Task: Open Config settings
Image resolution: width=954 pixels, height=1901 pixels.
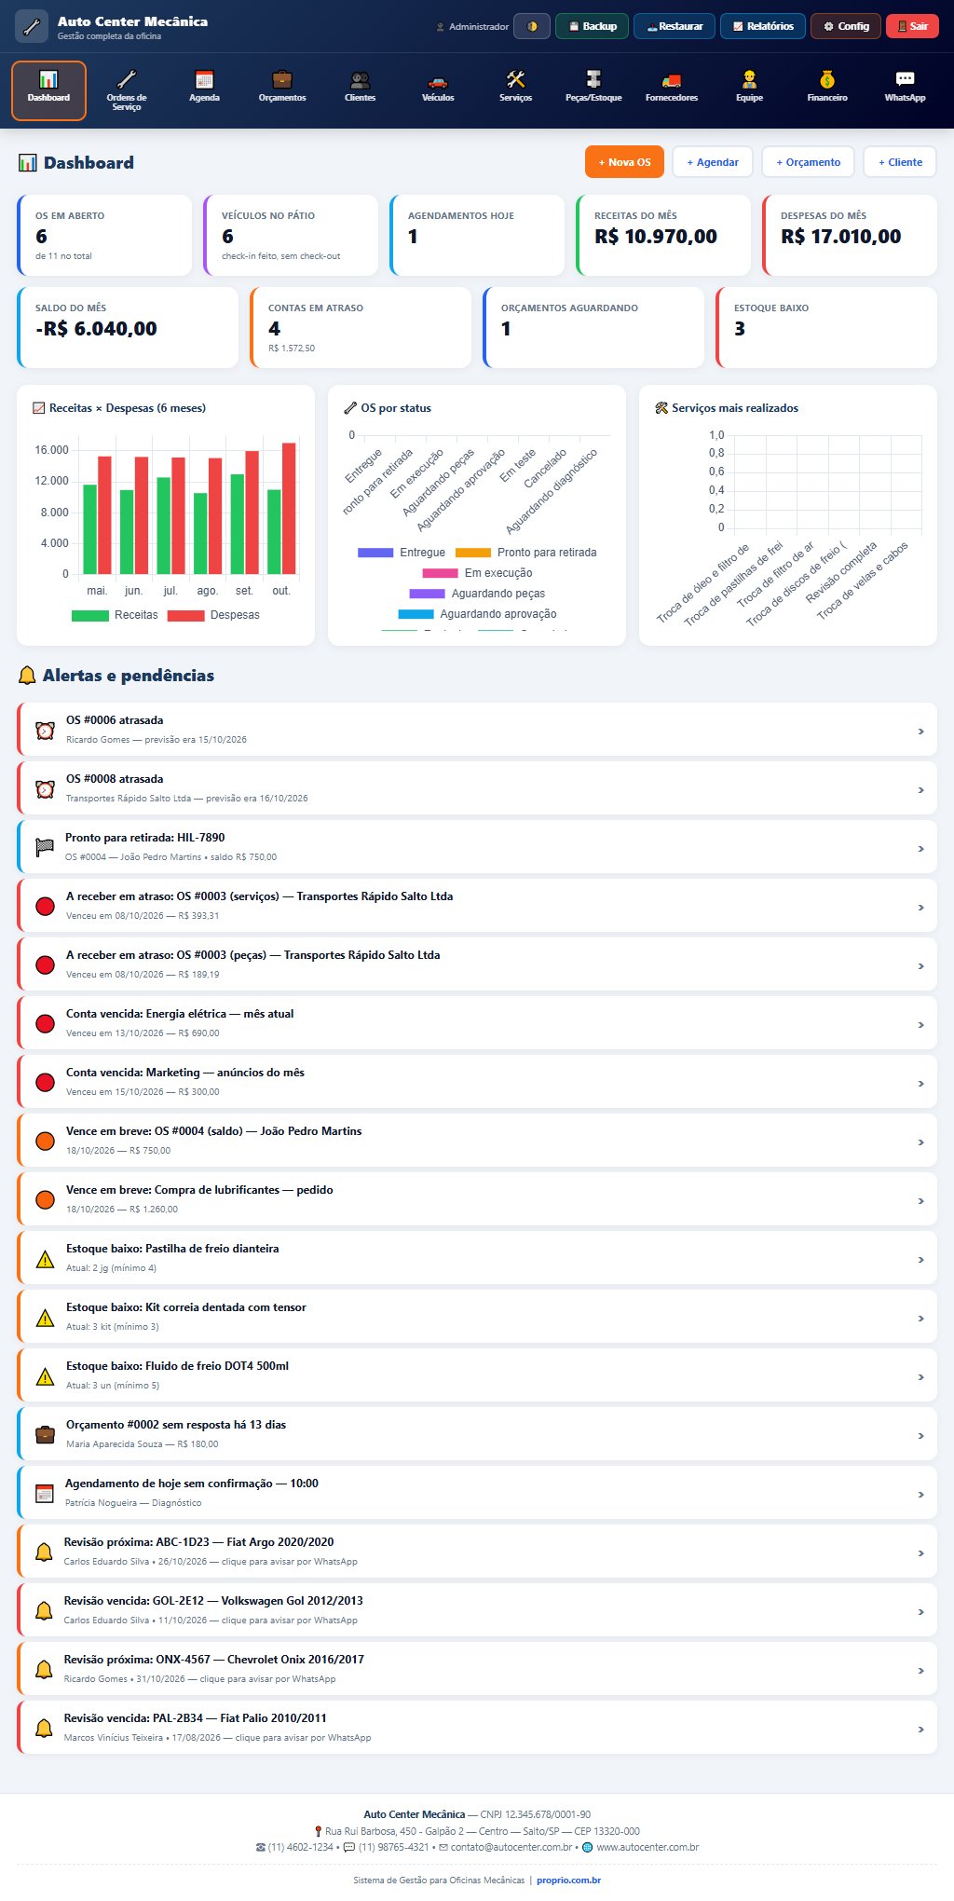Action: coord(846,26)
